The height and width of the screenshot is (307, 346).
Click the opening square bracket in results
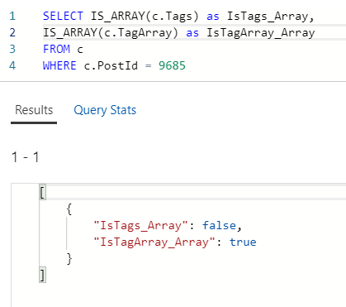(x=42, y=192)
